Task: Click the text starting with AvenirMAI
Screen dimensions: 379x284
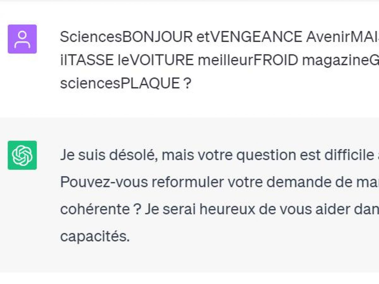Action: coord(342,37)
